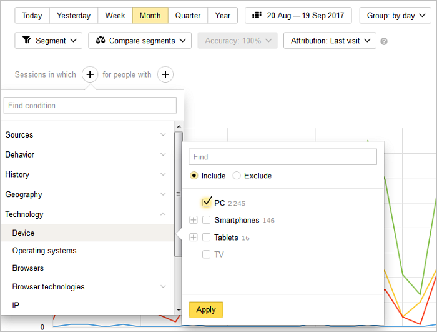Select the Quarter period tab

188,16
